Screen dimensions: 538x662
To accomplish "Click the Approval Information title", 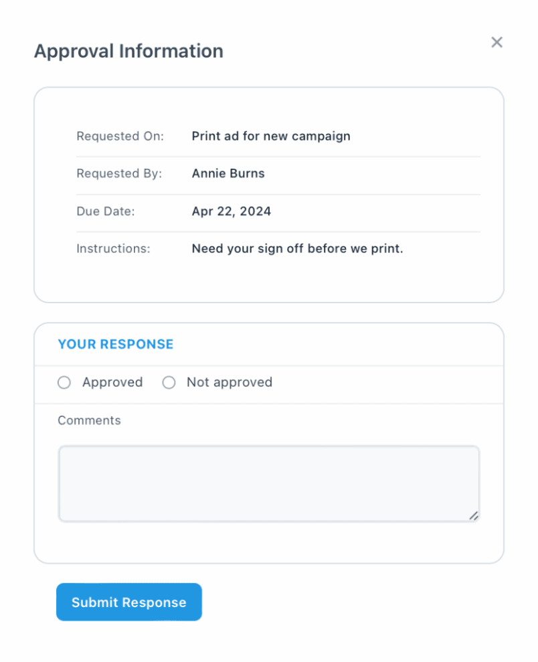I will (x=129, y=51).
